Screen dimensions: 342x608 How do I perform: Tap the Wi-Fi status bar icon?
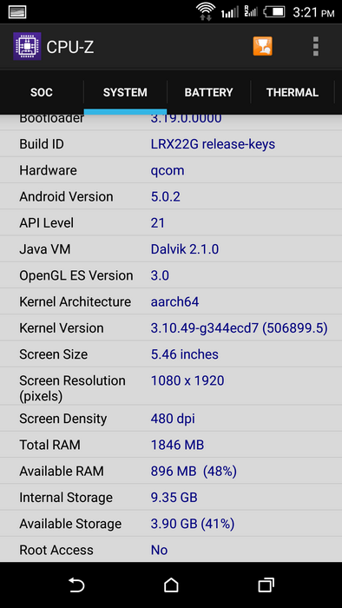206,11
